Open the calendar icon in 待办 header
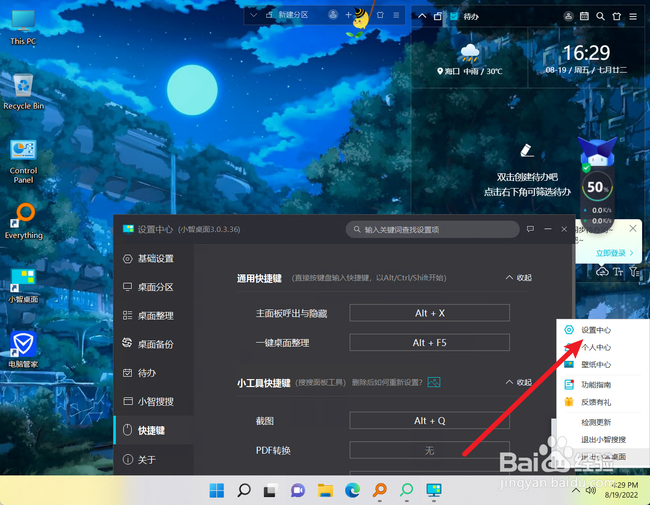 (584, 16)
